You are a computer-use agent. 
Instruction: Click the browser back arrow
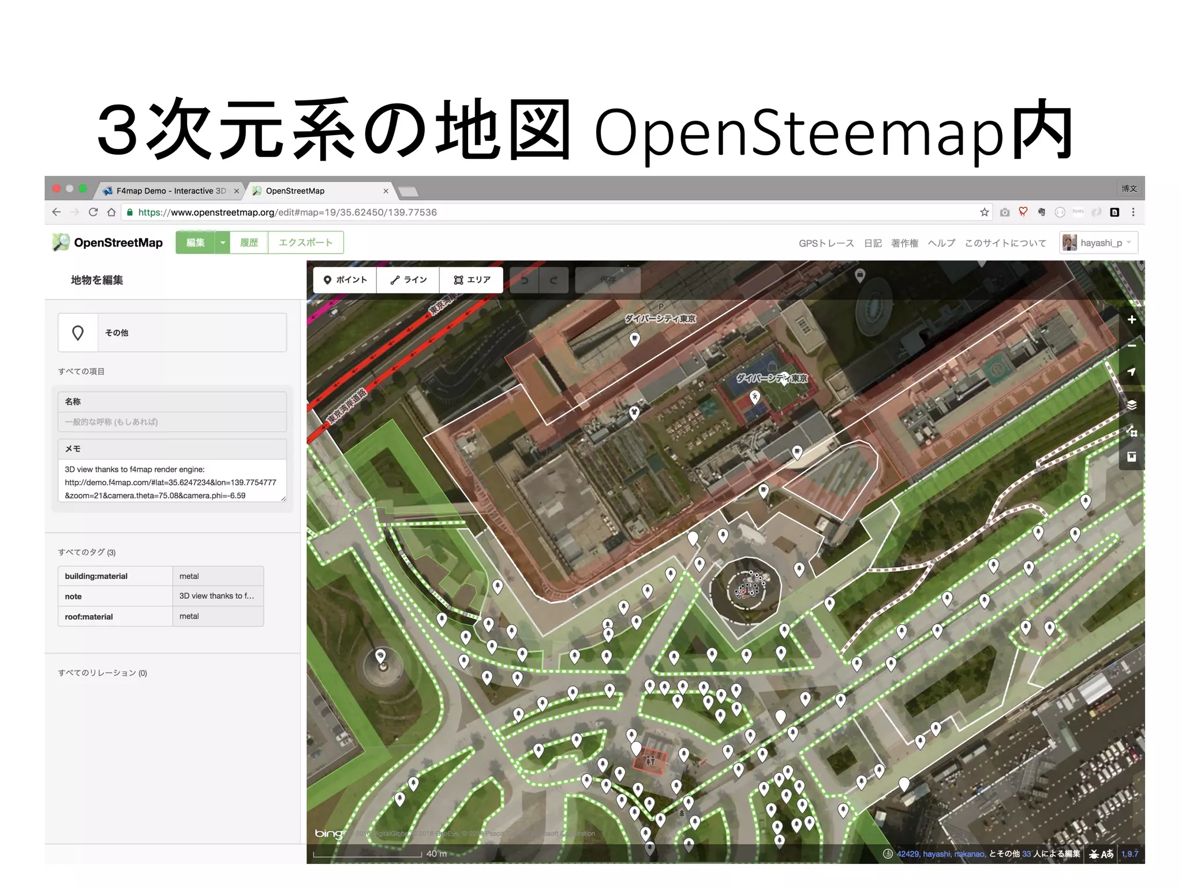click(56, 212)
